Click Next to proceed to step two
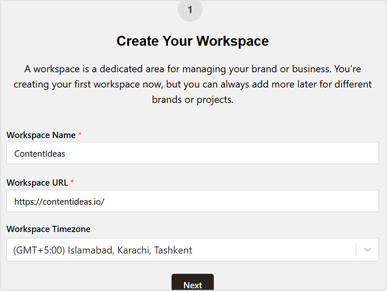This screenshot has width=387, height=291. [192, 284]
